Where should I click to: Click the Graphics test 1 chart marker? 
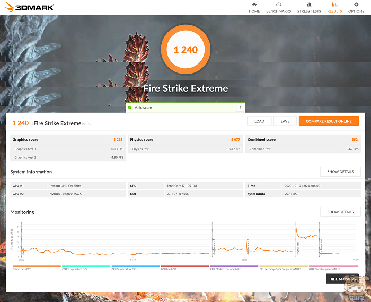214,246
